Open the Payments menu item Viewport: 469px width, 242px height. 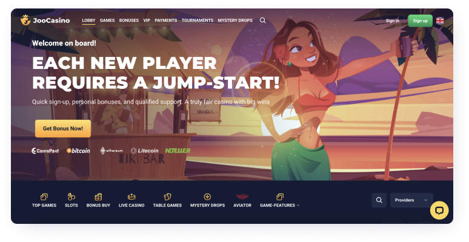point(165,21)
